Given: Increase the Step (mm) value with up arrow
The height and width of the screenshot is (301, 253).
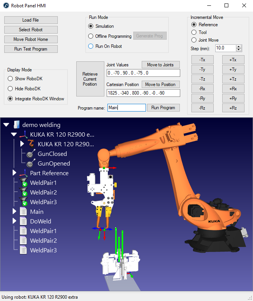Looking at the screenshot, I should pyautogui.click(x=239, y=46).
